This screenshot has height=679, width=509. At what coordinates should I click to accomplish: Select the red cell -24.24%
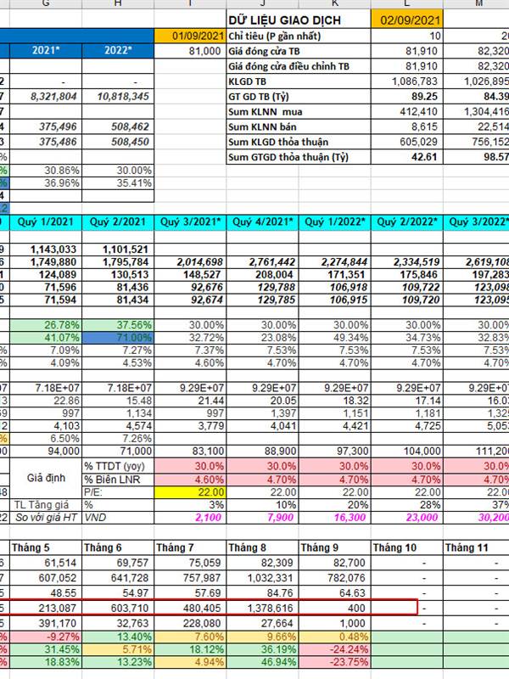pos(334,649)
